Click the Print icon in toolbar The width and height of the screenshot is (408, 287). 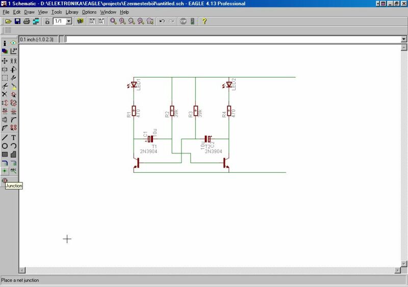(x=27, y=21)
